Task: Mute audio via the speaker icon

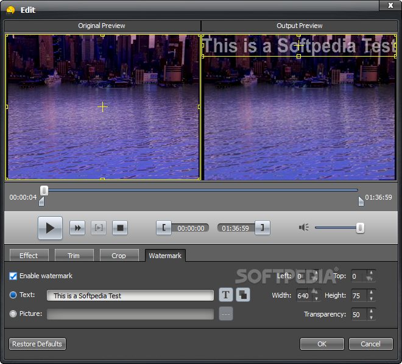Action: click(304, 228)
